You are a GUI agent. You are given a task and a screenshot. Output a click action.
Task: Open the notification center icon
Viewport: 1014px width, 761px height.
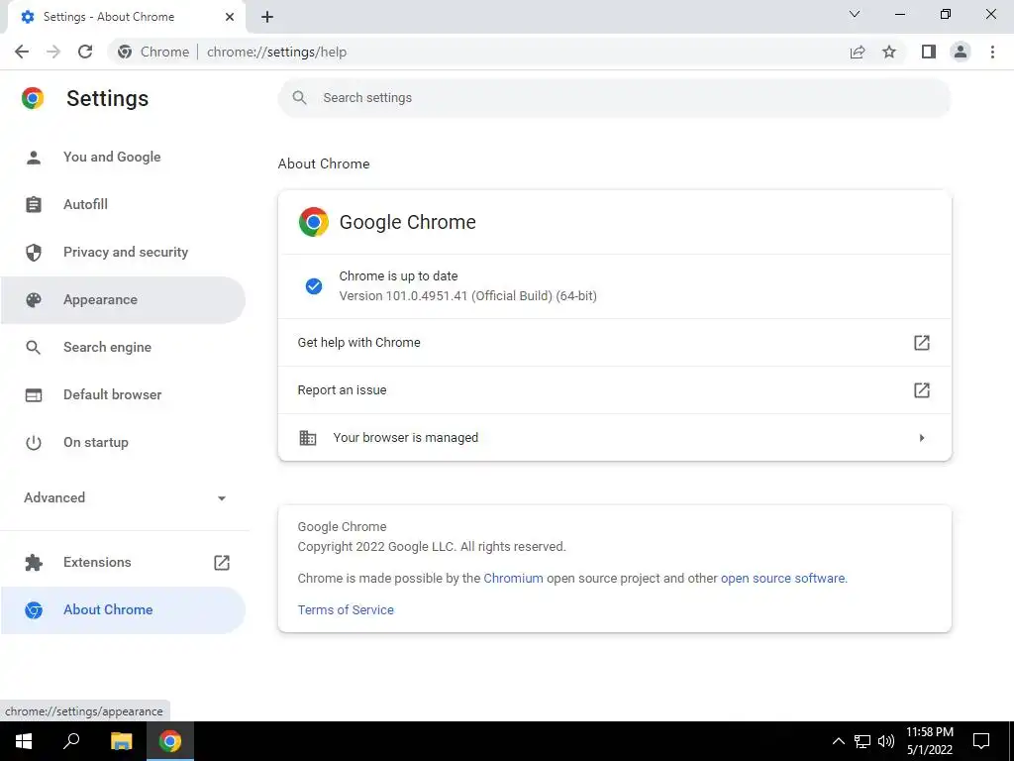tap(981, 741)
